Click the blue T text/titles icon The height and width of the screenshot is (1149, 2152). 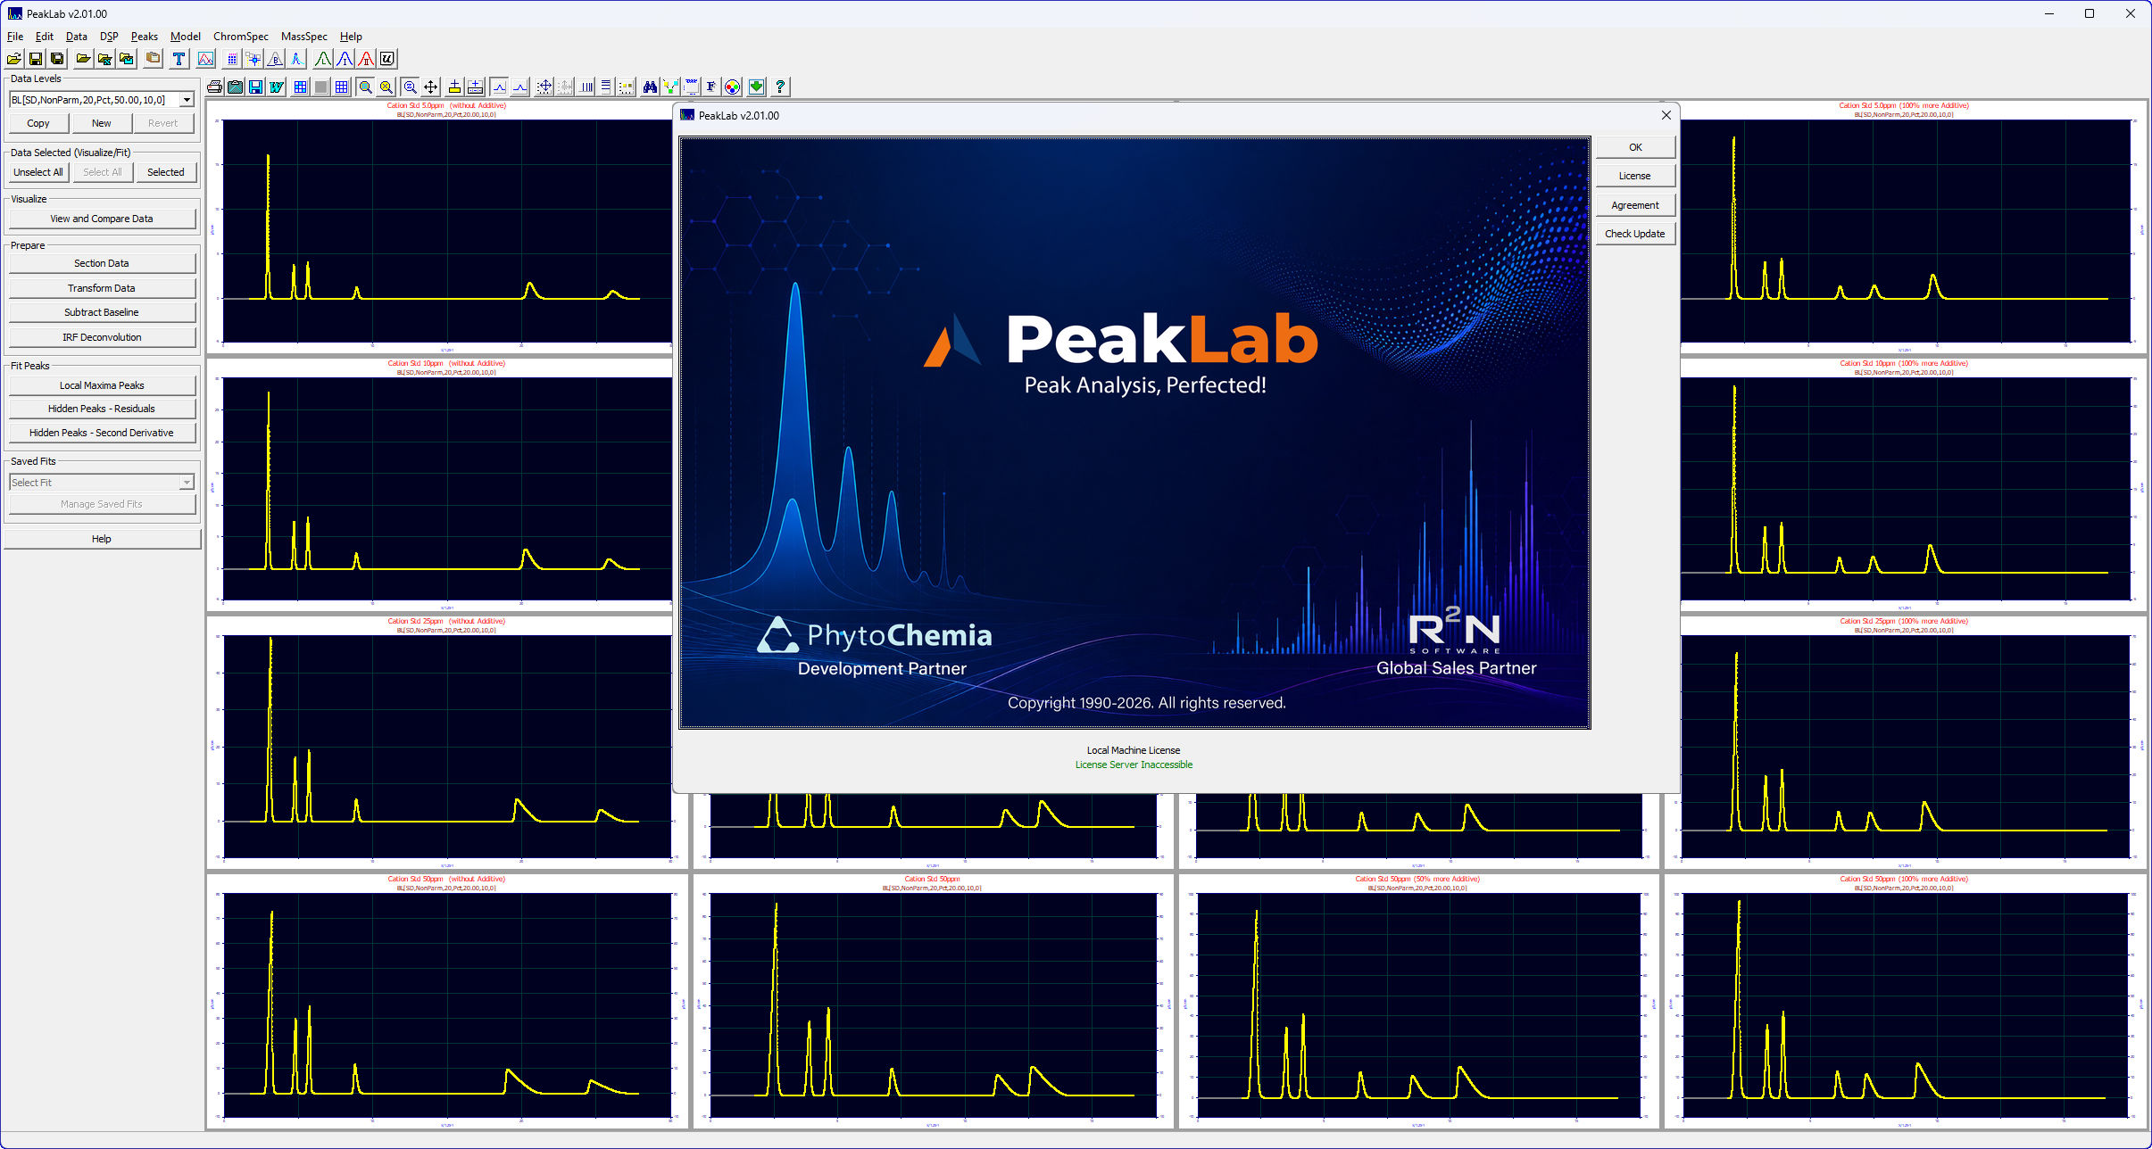click(x=179, y=59)
